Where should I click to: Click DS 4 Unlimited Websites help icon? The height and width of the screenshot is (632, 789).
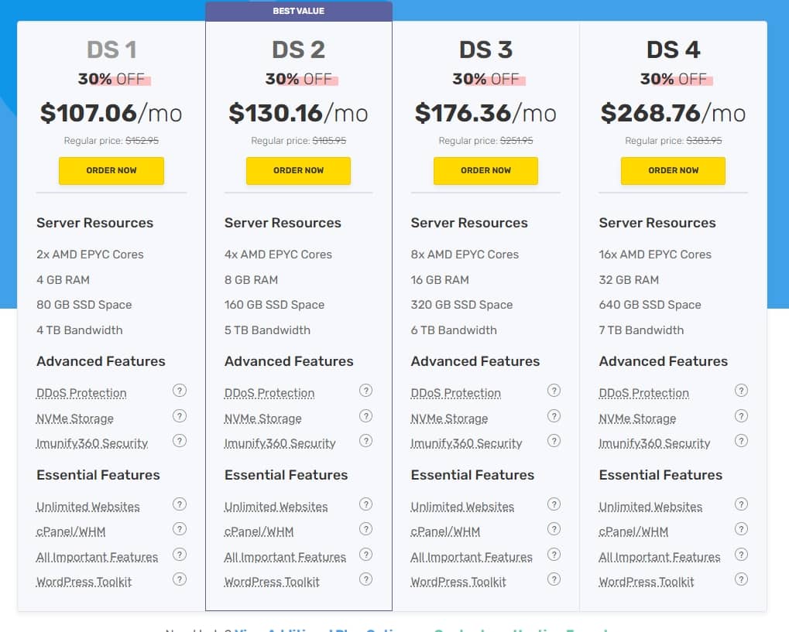pyautogui.click(x=741, y=504)
